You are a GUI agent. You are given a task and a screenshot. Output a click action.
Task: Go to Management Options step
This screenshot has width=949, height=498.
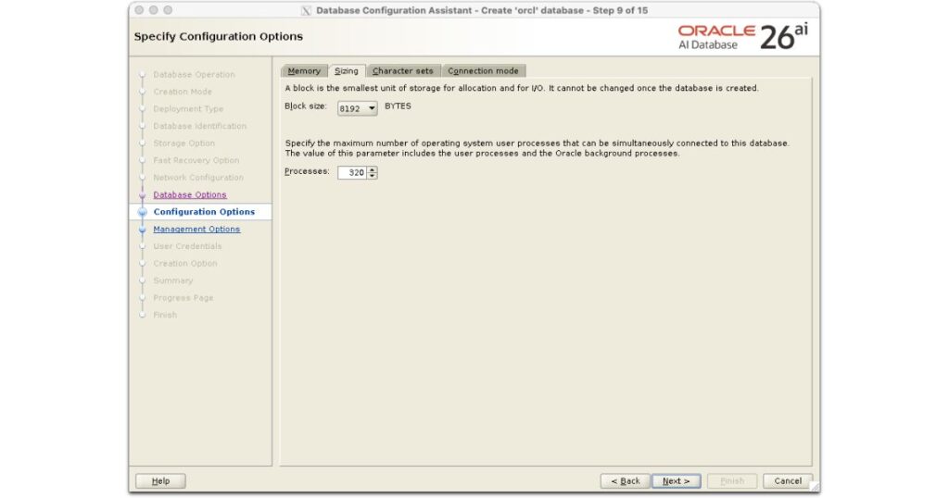196,229
